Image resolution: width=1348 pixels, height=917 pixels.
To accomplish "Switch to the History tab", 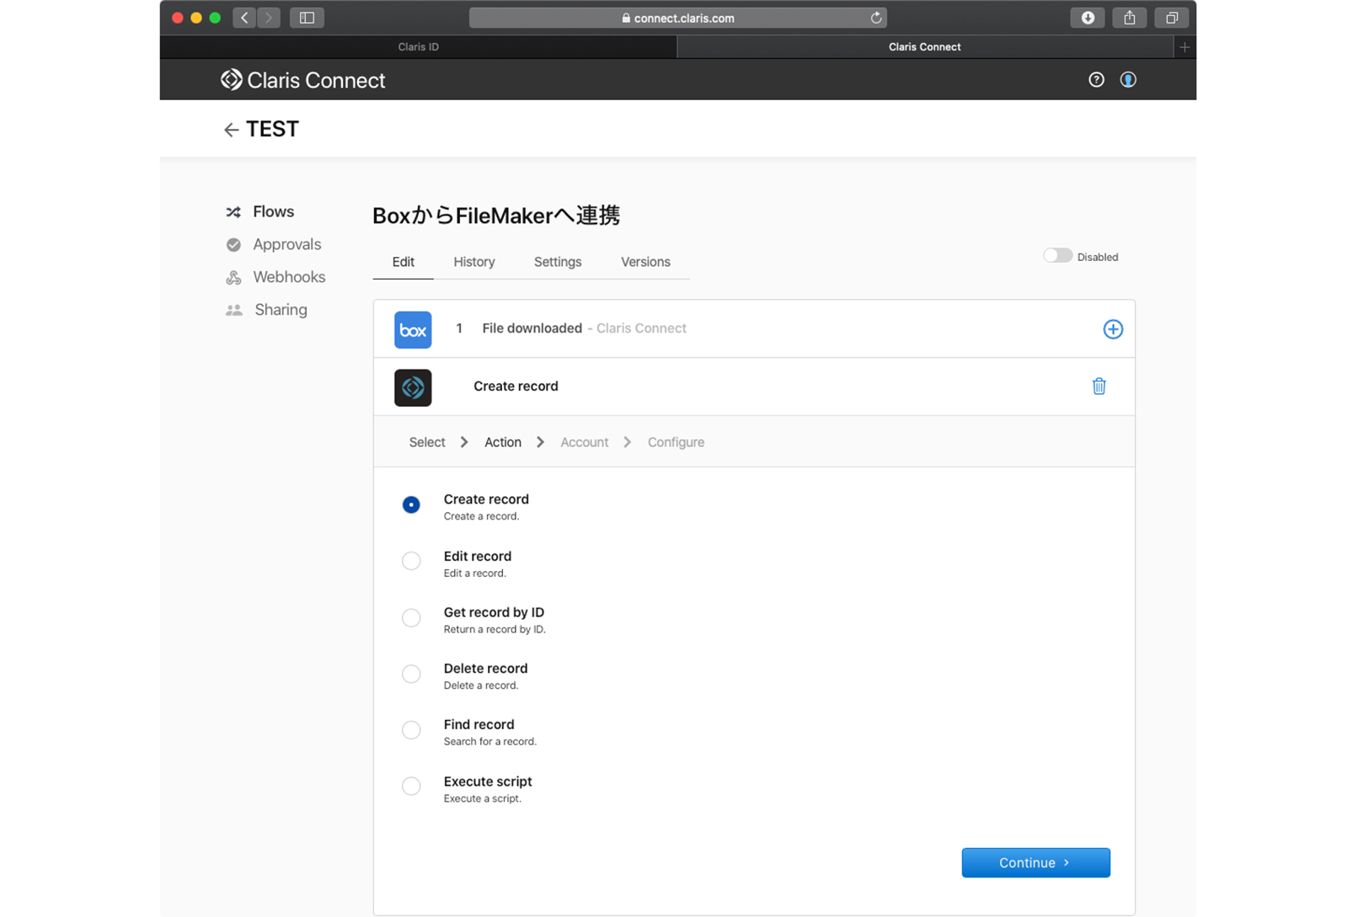I will [x=473, y=262].
